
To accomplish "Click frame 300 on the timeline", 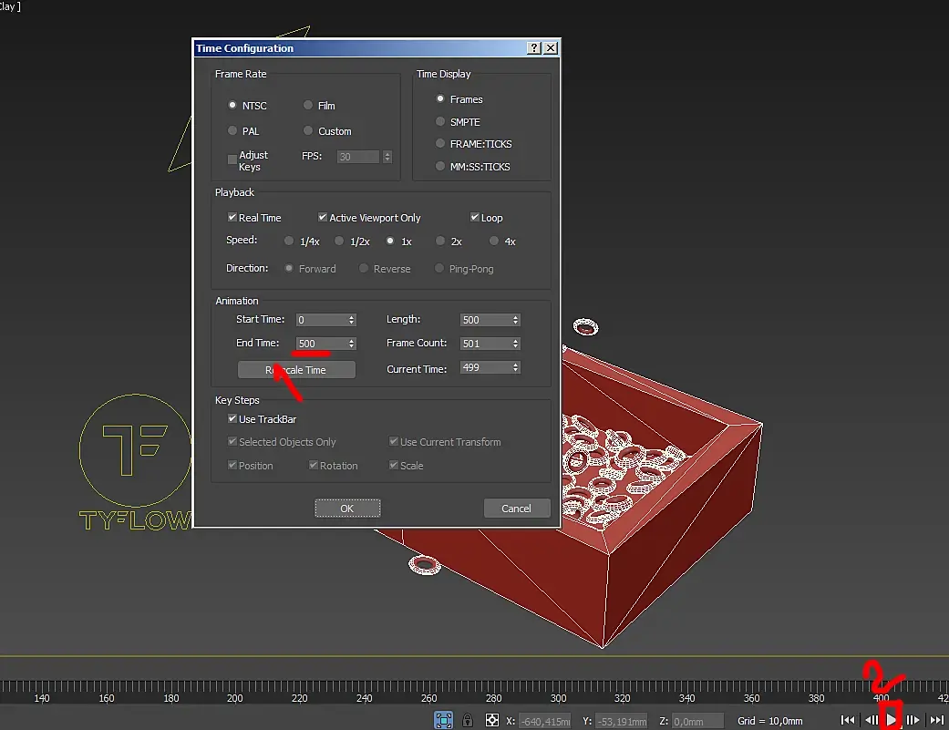I will point(558,697).
